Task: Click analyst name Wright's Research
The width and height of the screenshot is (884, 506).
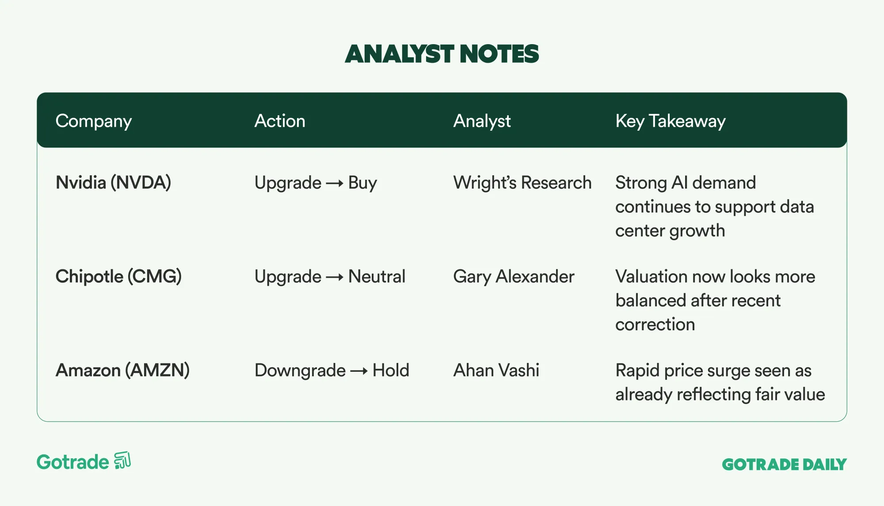Action: (x=522, y=182)
